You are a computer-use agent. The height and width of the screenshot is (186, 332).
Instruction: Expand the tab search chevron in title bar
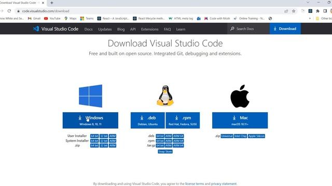tap(308, 2)
